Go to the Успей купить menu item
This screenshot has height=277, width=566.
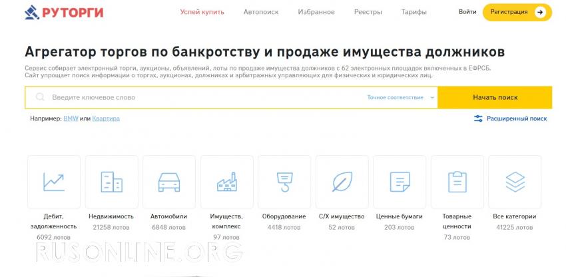click(202, 12)
